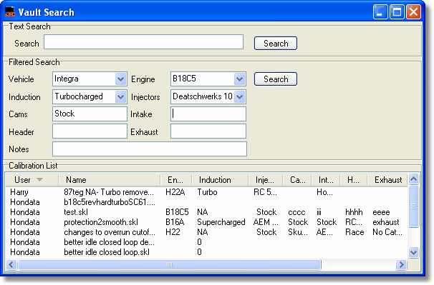Select the protection2smooth.skl calibration row
The height and width of the screenshot is (285, 434).
tap(206, 222)
